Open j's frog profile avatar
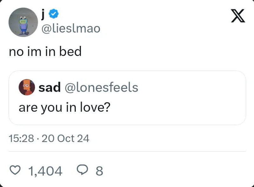The image size is (254, 187). [22, 22]
